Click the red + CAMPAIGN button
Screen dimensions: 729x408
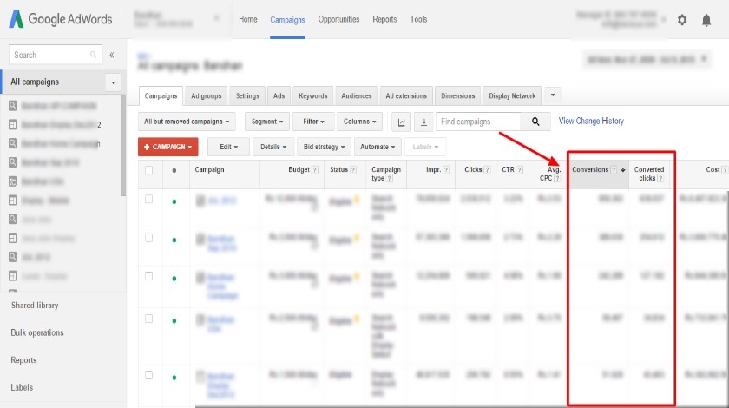168,148
